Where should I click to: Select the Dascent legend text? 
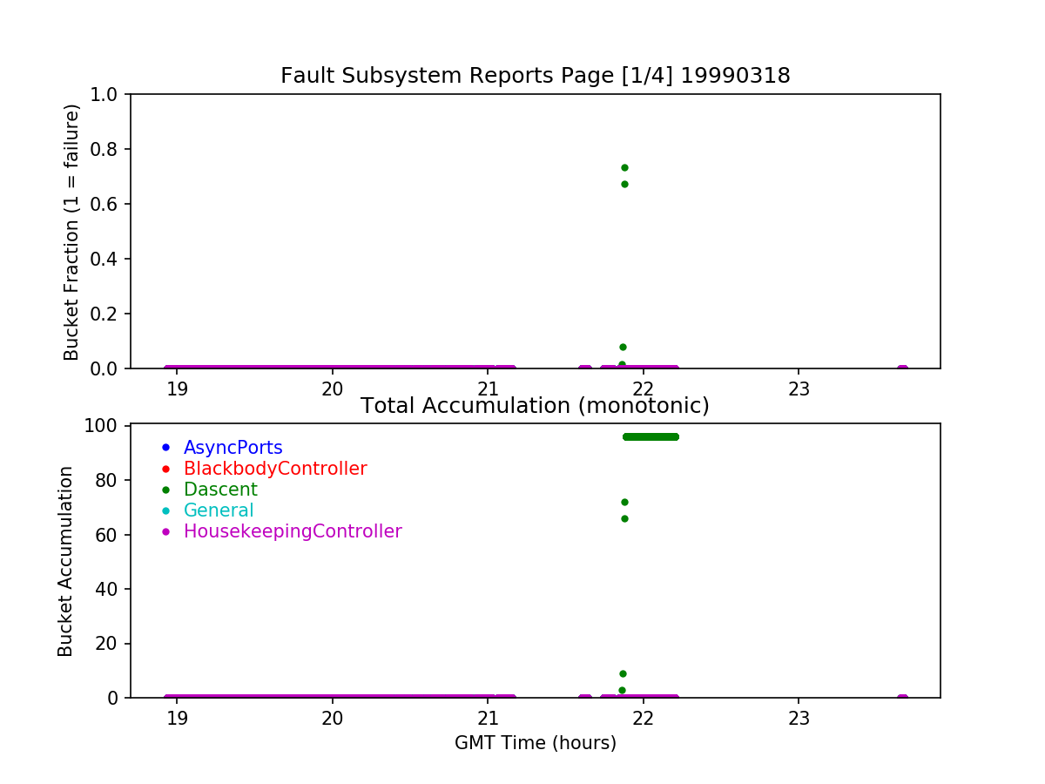[220, 490]
